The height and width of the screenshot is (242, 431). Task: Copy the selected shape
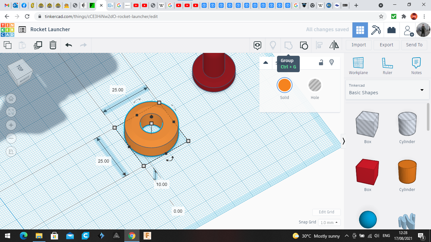pos(8,45)
